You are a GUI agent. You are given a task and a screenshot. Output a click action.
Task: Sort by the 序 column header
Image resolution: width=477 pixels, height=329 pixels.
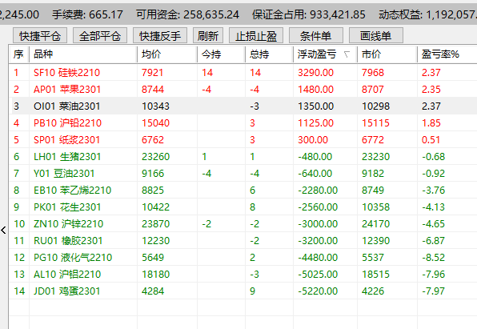[19, 54]
